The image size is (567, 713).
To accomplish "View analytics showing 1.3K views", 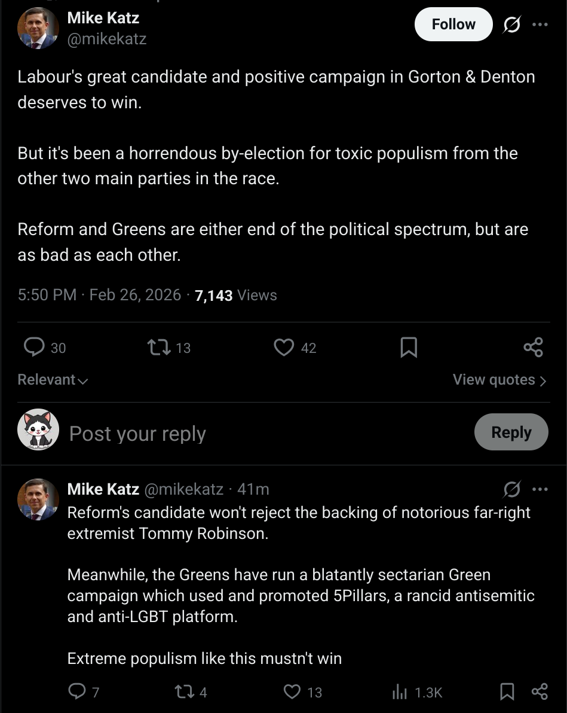I will [399, 692].
